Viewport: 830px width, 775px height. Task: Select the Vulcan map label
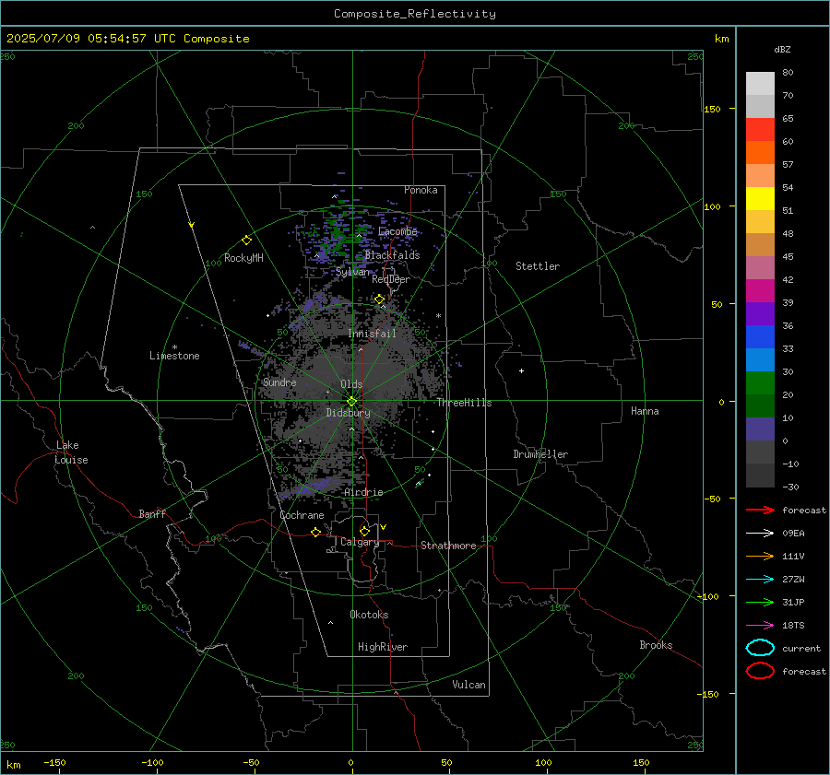tap(468, 685)
